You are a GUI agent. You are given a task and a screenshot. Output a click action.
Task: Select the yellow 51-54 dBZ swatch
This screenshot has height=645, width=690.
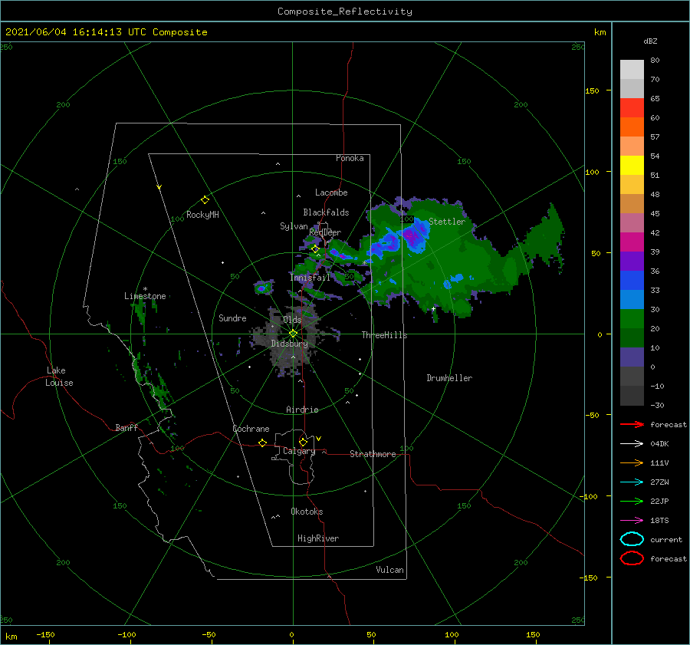(632, 165)
